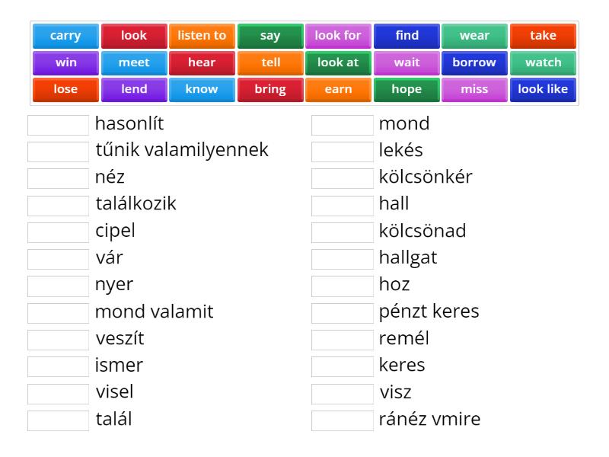609x457 pixels.
Task: Select the answer box next to 'ránéz vmire'
Action: (x=341, y=419)
